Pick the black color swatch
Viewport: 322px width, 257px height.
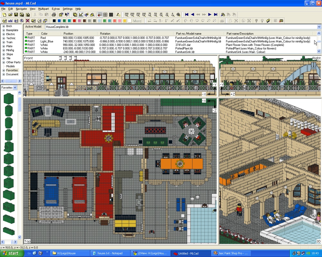pyautogui.click(x=54, y=21)
